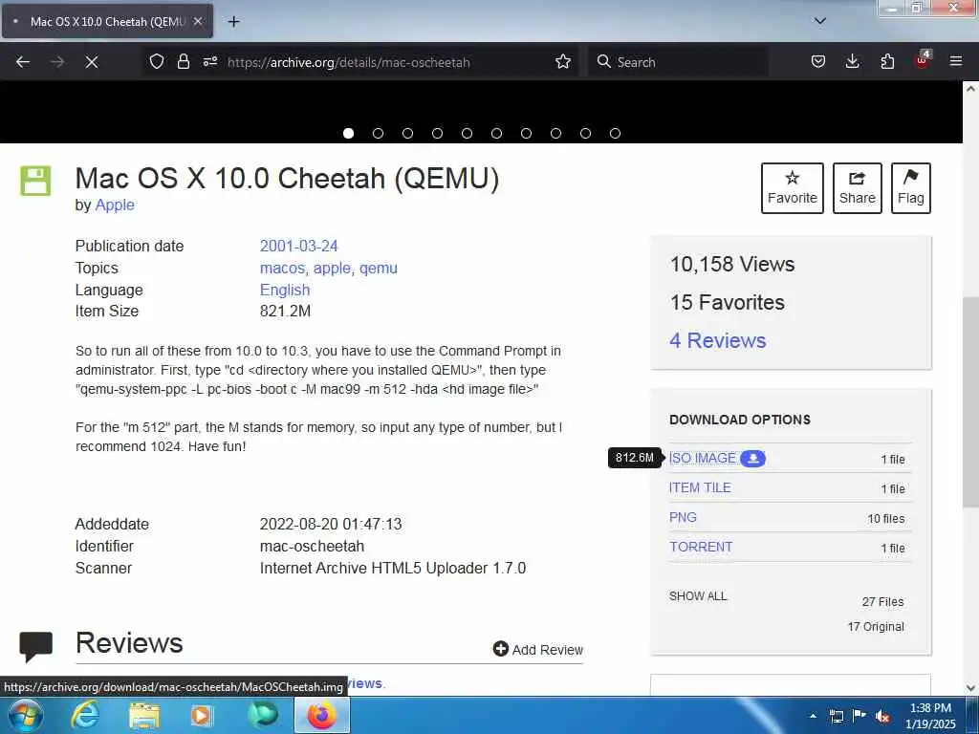Open the Windows Start menu
979x734 pixels.
click(25, 716)
